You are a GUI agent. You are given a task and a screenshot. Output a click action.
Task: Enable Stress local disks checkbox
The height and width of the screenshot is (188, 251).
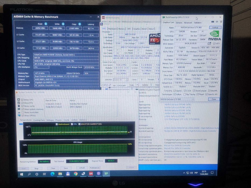pos(23,112)
